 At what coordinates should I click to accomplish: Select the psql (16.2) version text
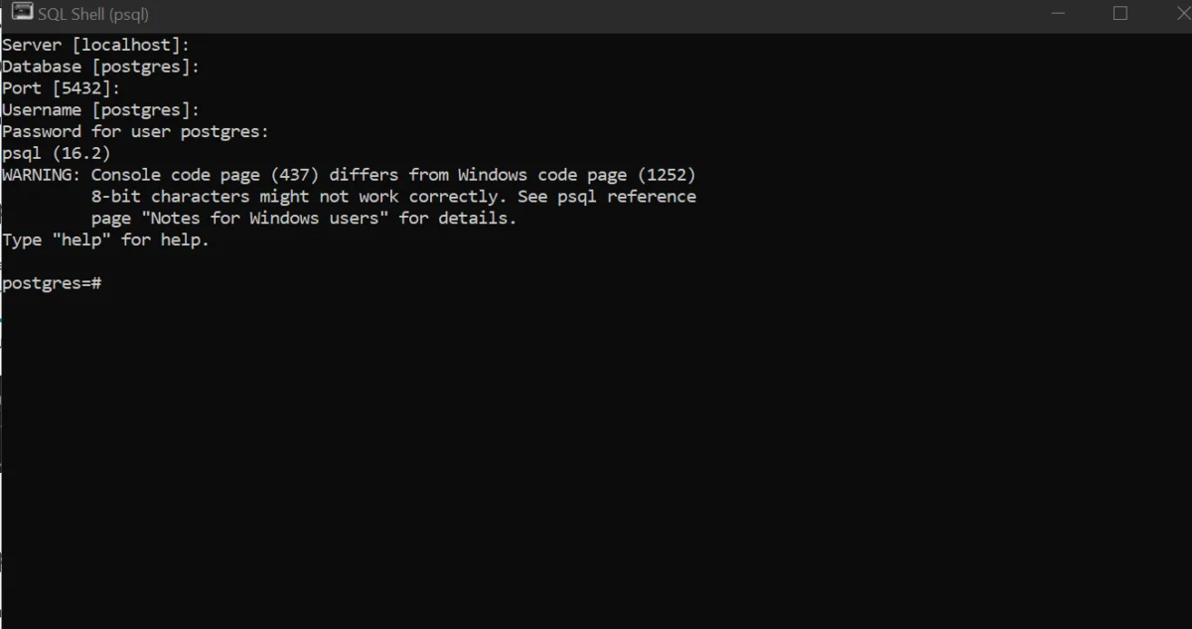[x=56, y=153]
